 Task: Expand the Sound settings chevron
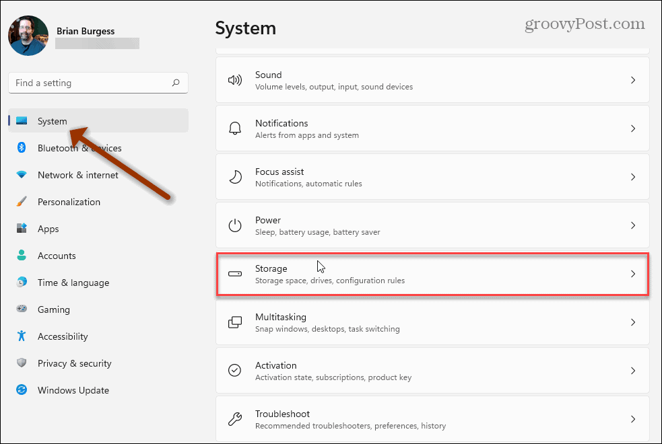click(632, 79)
